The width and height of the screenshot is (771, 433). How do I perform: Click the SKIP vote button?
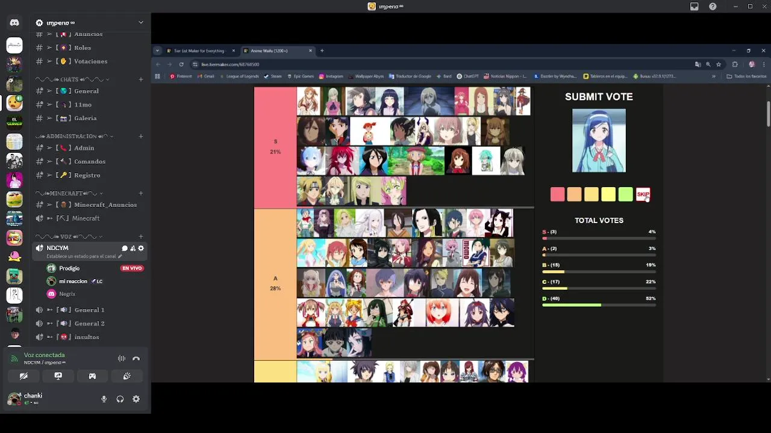pos(643,194)
